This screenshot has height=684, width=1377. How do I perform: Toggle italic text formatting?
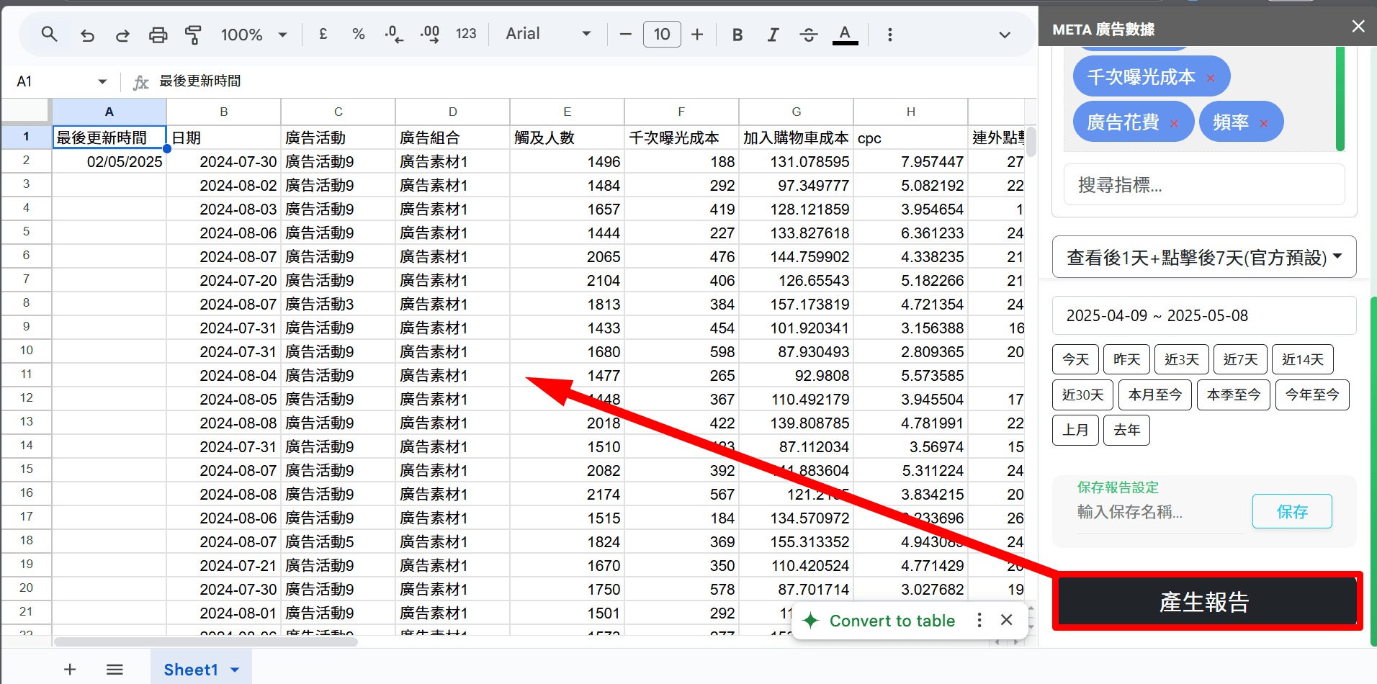coord(773,35)
